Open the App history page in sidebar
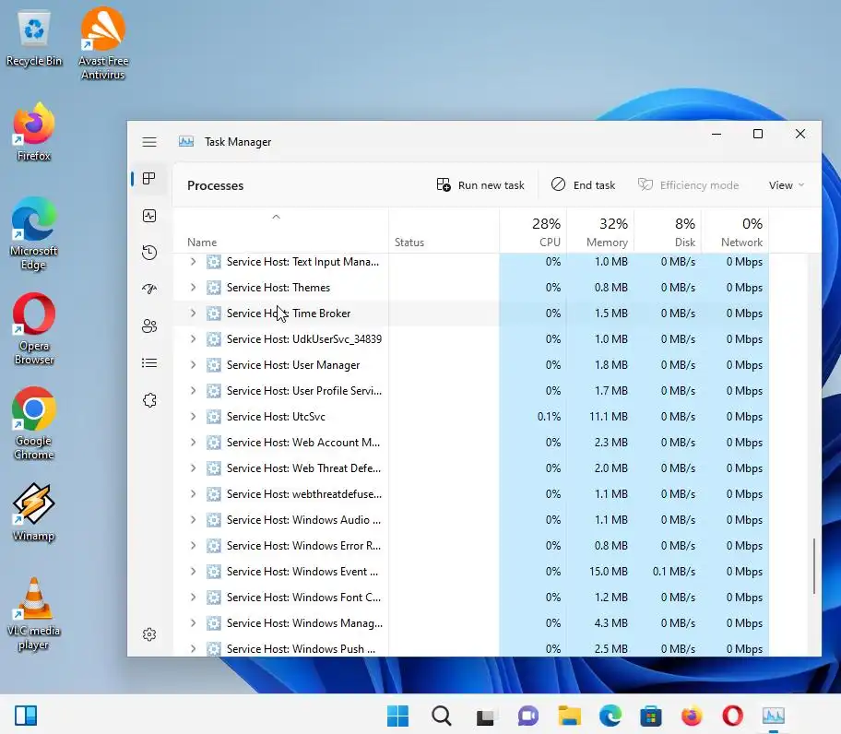This screenshot has height=734, width=841. click(x=149, y=253)
